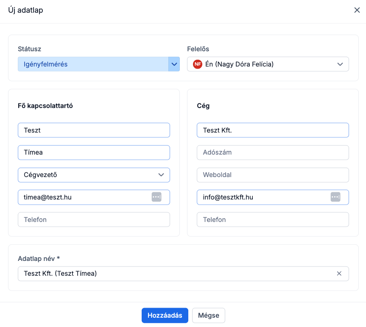Viewport: 366px width, 327px height.
Task: Click the company Telefon input field
Action: (x=273, y=219)
